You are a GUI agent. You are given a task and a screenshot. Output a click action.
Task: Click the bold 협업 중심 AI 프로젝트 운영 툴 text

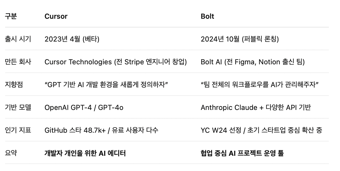click(x=242, y=153)
